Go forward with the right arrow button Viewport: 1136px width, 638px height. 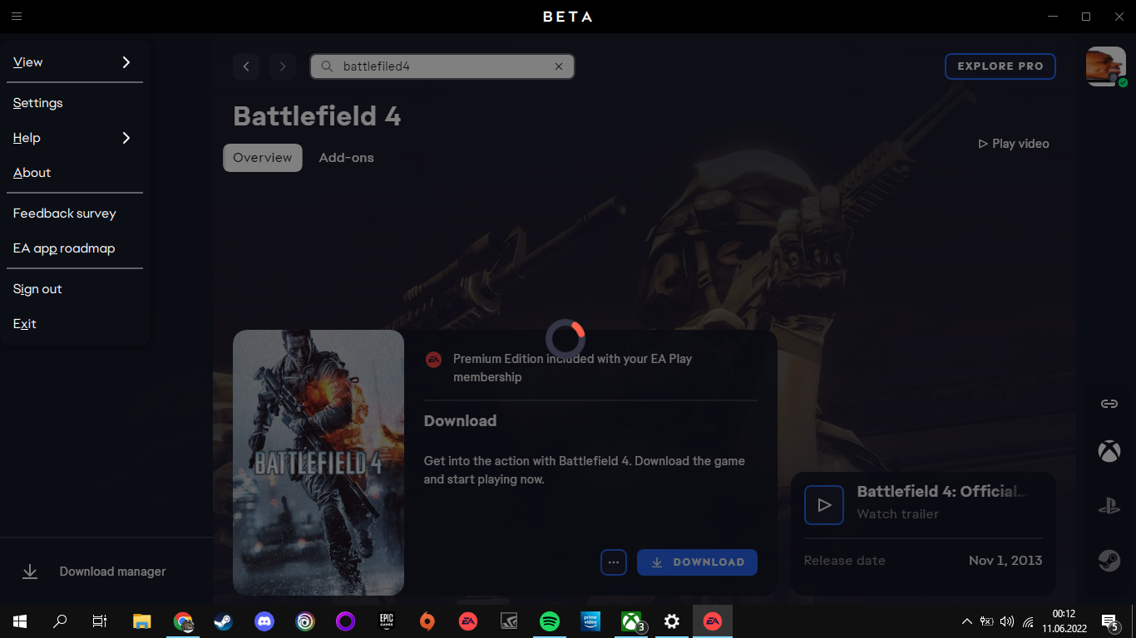click(x=283, y=66)
